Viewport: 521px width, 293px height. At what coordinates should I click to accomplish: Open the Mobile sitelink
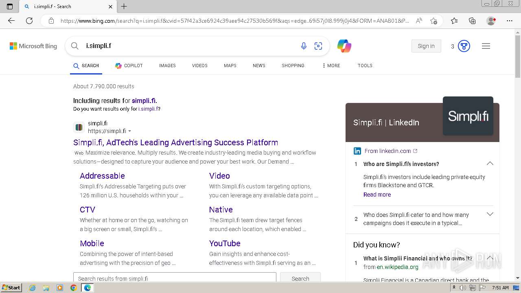92,243
